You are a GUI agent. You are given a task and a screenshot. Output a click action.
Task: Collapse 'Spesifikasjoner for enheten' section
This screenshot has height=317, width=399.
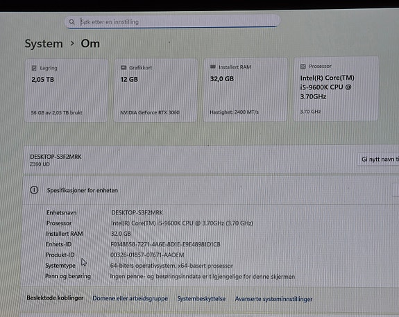(211, 190)
